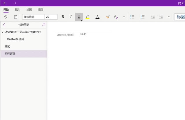Decrease the paragraph indent
This screenshot has height=120, width=185.
click(153, 17)
